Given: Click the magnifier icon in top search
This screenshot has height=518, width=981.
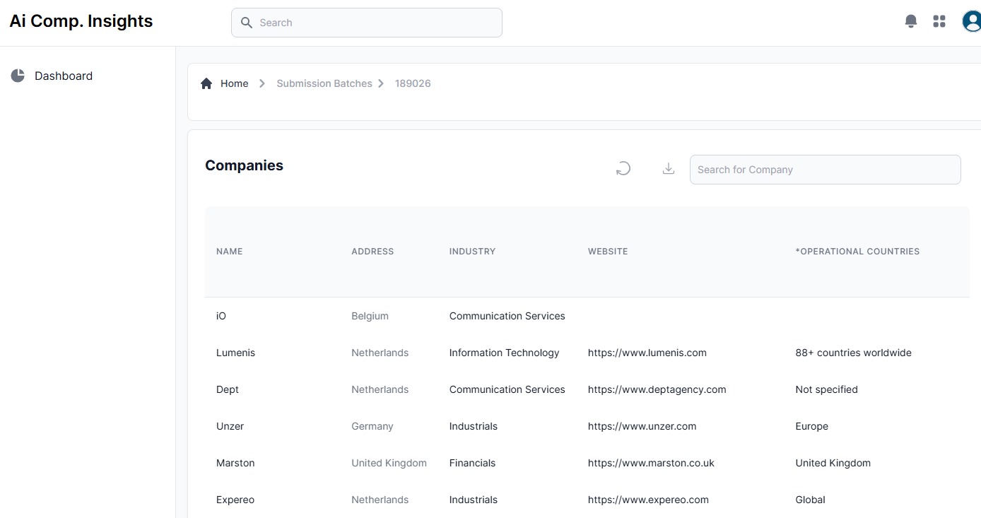Looking at the screenshot, I should (247, 23).
